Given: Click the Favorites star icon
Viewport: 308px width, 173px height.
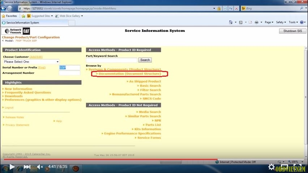Looking at the screenshot, I should 4,16.
